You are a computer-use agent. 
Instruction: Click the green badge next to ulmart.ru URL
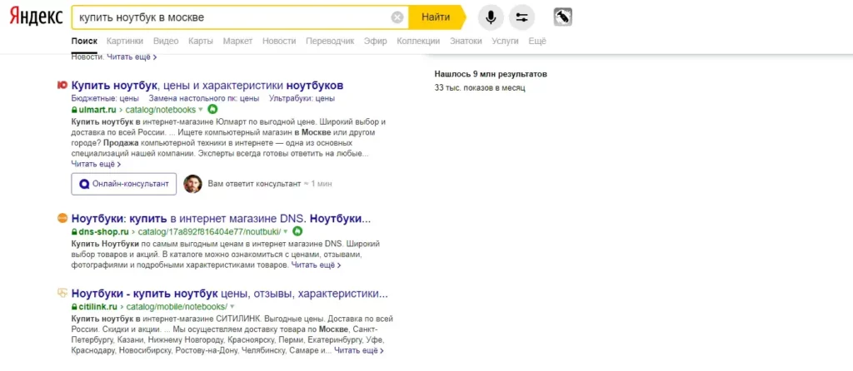[212, 109]
